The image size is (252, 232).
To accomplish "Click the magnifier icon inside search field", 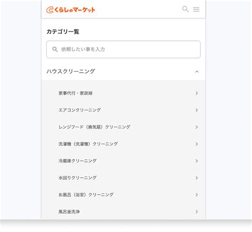I will 55,49.
